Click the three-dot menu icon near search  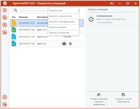point(79,11)
